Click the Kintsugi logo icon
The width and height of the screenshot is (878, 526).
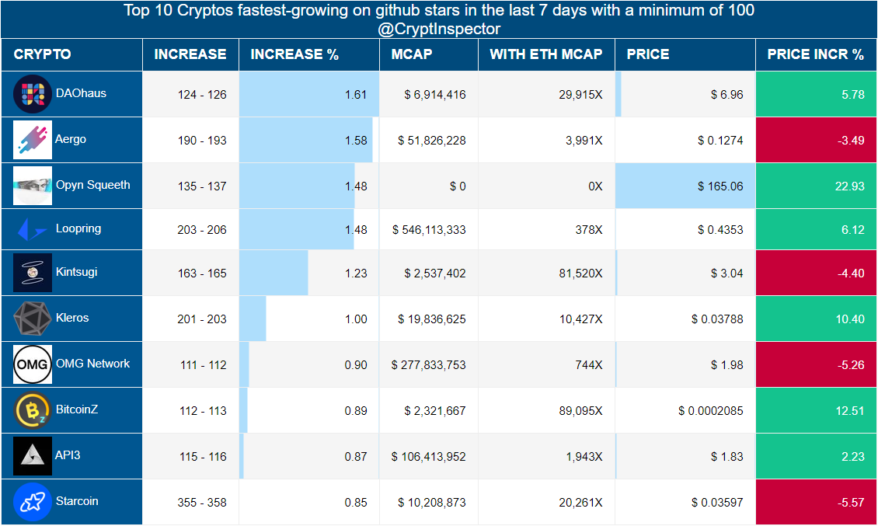coord(33,273)
